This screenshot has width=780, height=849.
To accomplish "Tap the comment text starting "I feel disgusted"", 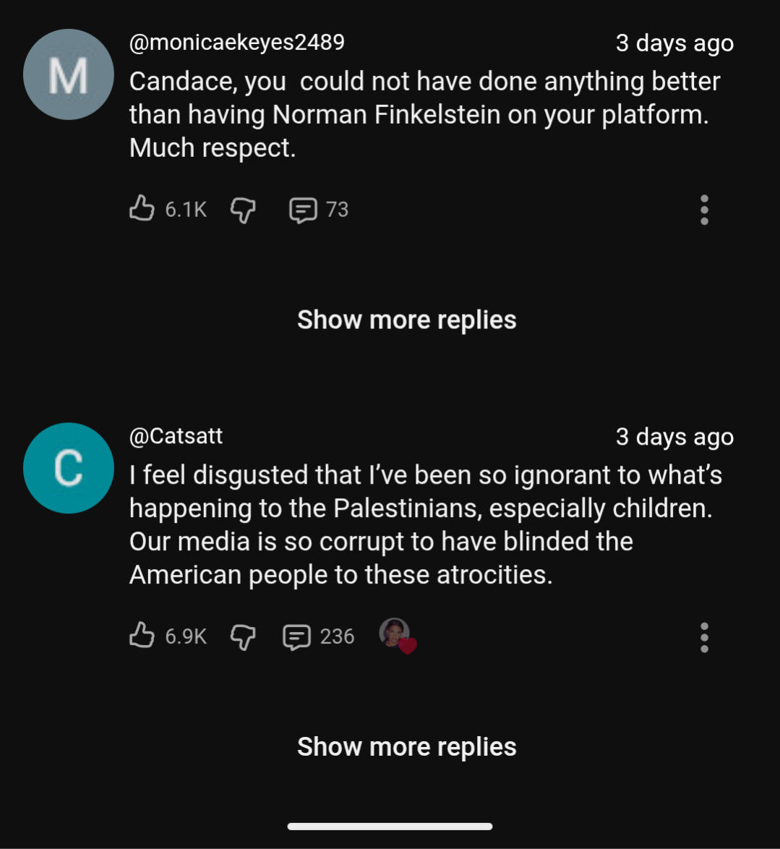I will coord(424,524).
